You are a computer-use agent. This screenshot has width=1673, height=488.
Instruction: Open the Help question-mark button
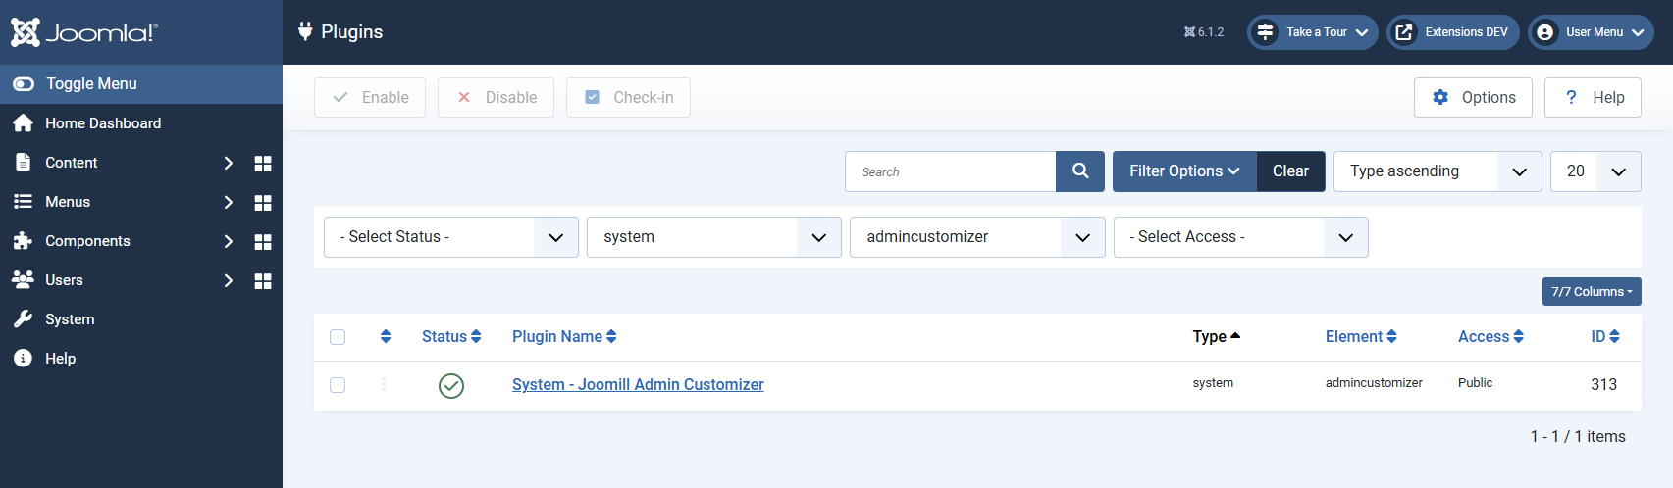[x=1593, y=98]
